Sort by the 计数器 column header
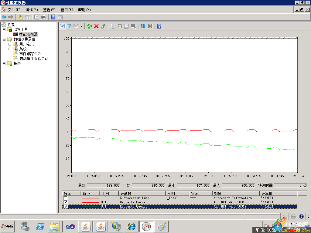Viewport: 311px width, 233px height. coord(142,194)
